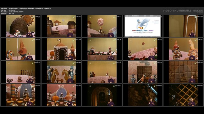
Task: Select the throne room thumbnail at 00:09:00
Action: tap(21, 95)
